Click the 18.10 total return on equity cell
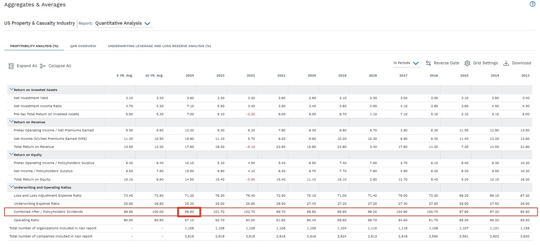This screenshot has height=247, width=540. 342,179
